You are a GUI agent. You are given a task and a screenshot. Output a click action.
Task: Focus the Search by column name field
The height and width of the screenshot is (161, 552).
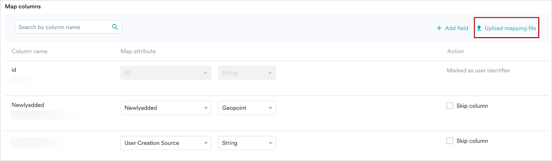click(x=69, y=27)
